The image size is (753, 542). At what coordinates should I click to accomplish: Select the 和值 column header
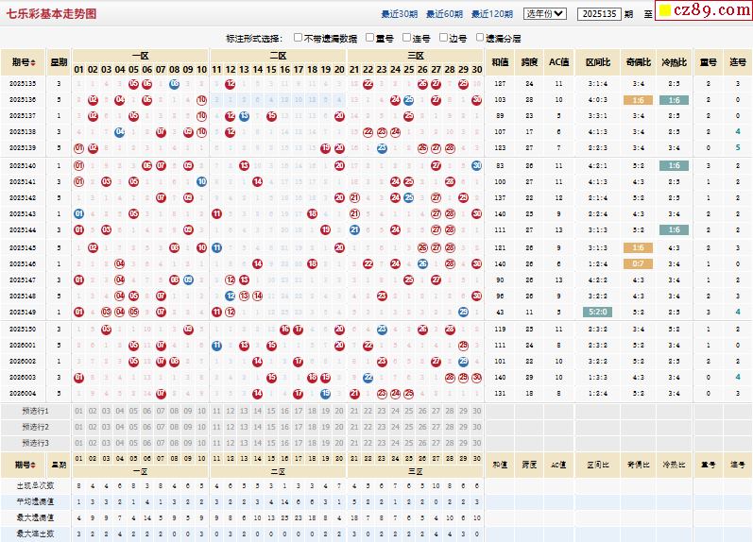pyautogui.click(x=500, y=62)
